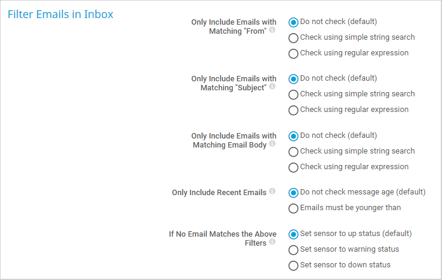Select regular expression check for "From"
442x280 pixels.
pos(293,54)
